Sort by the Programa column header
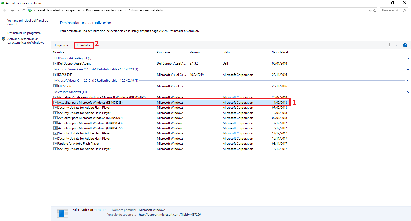The image size is (411, 221). pos(172,52)
